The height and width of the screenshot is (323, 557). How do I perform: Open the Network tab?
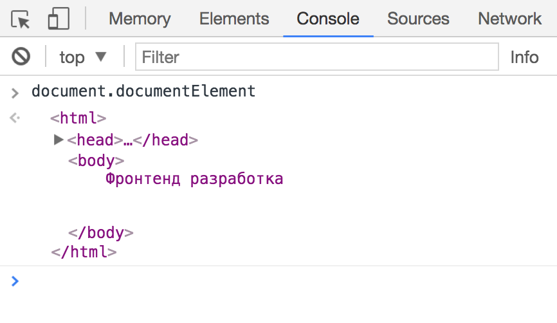509,19
